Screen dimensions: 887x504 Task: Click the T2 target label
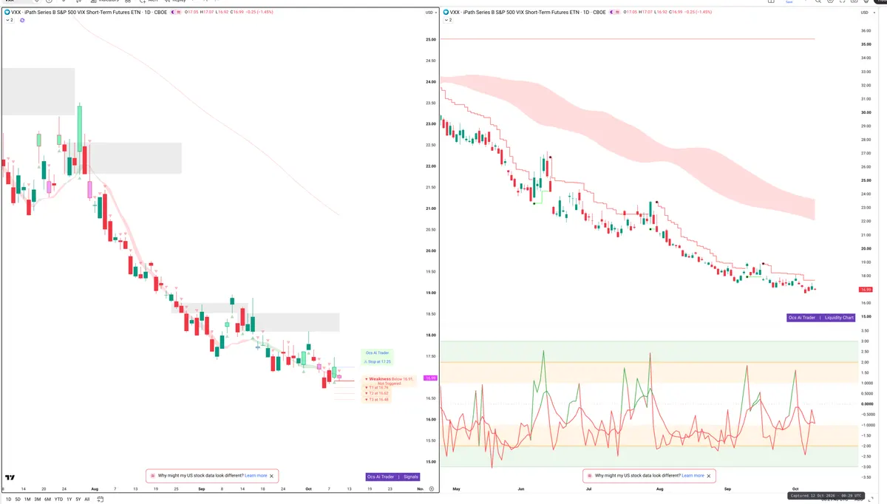click(377, 393)
